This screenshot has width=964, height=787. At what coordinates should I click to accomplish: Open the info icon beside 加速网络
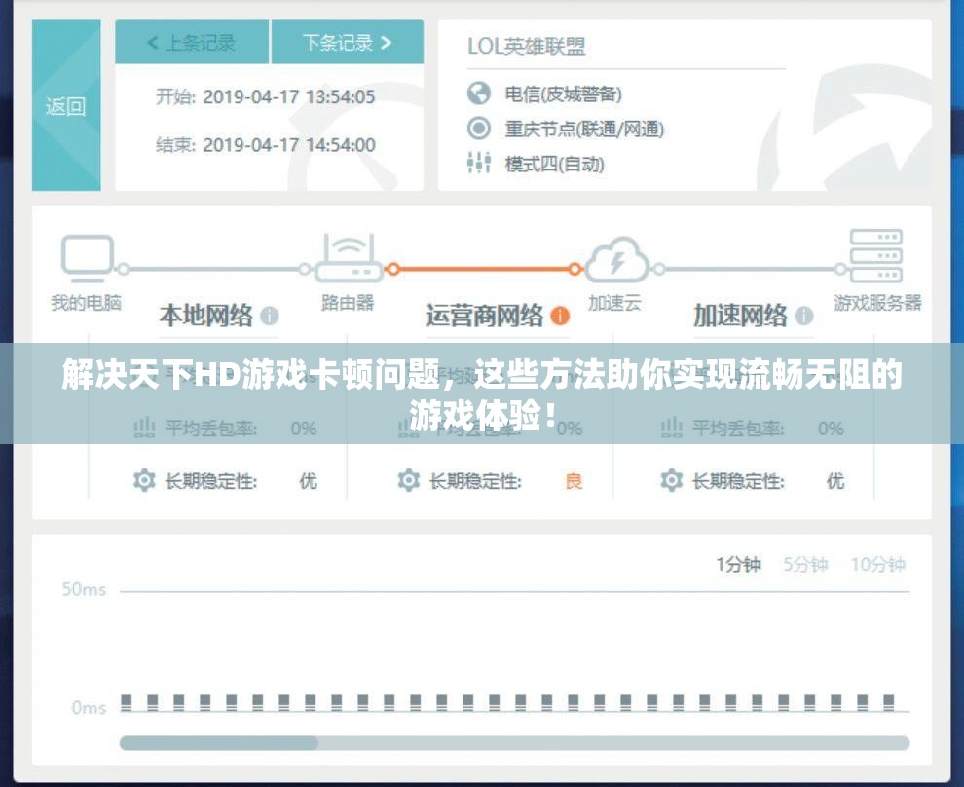point(802,315)
